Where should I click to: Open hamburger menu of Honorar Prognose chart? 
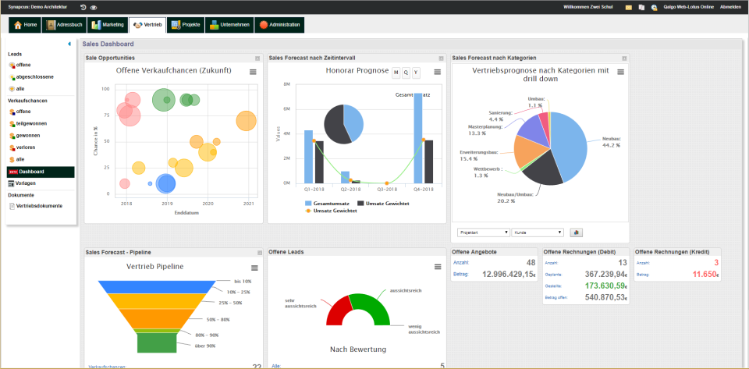coord(437,72)
